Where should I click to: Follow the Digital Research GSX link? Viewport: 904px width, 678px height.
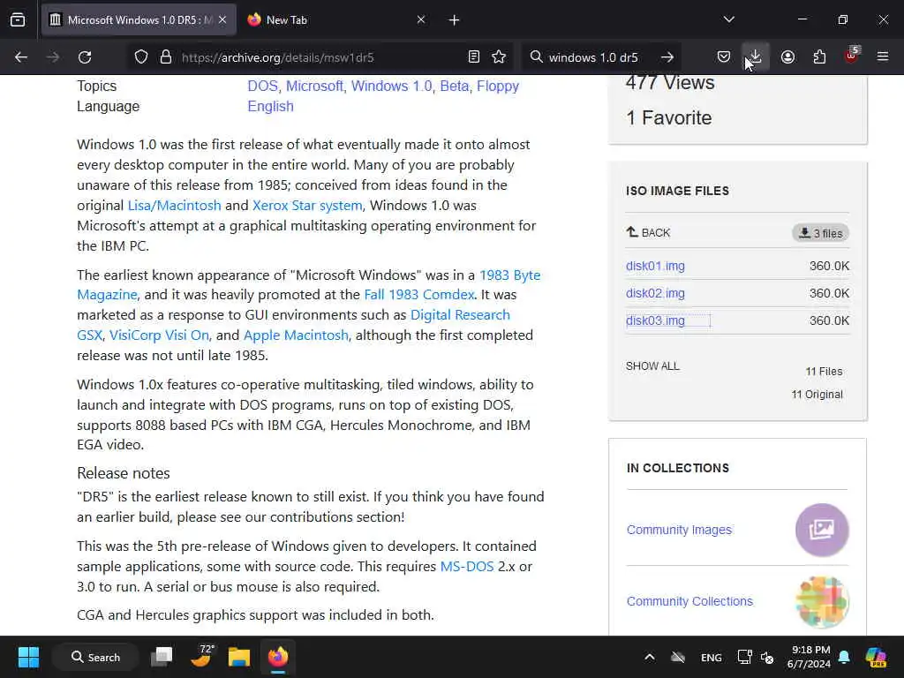coord(460,315)
